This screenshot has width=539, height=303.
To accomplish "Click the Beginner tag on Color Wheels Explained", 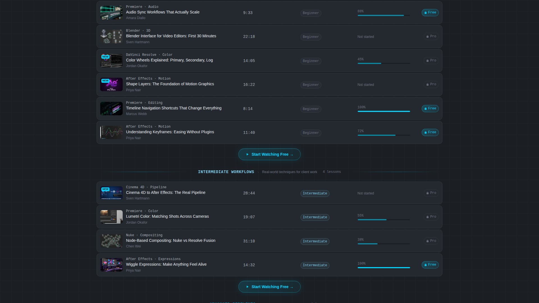I will [x=311, y=61].
